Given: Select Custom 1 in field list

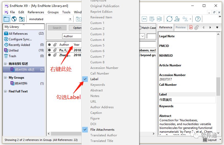Looking at the screenshot, I should coord(97,23).
